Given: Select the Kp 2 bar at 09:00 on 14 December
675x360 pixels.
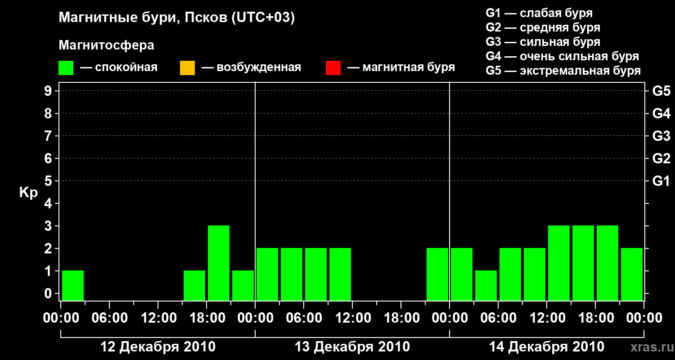Looking at the screenshot, I should coord(535,274).
